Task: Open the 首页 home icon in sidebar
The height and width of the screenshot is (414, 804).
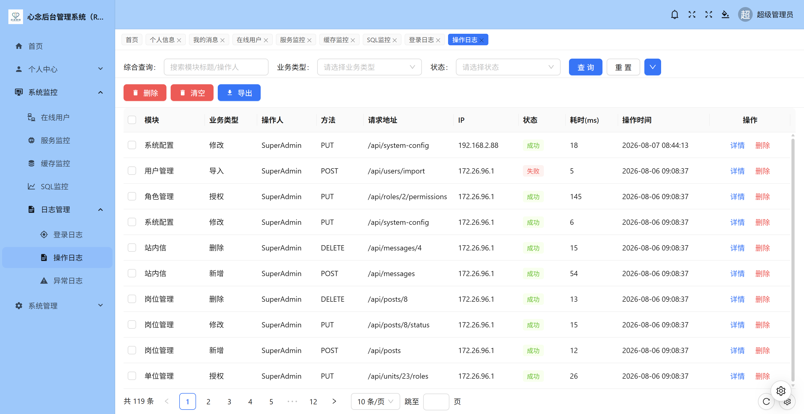Action: click(19, 46)
